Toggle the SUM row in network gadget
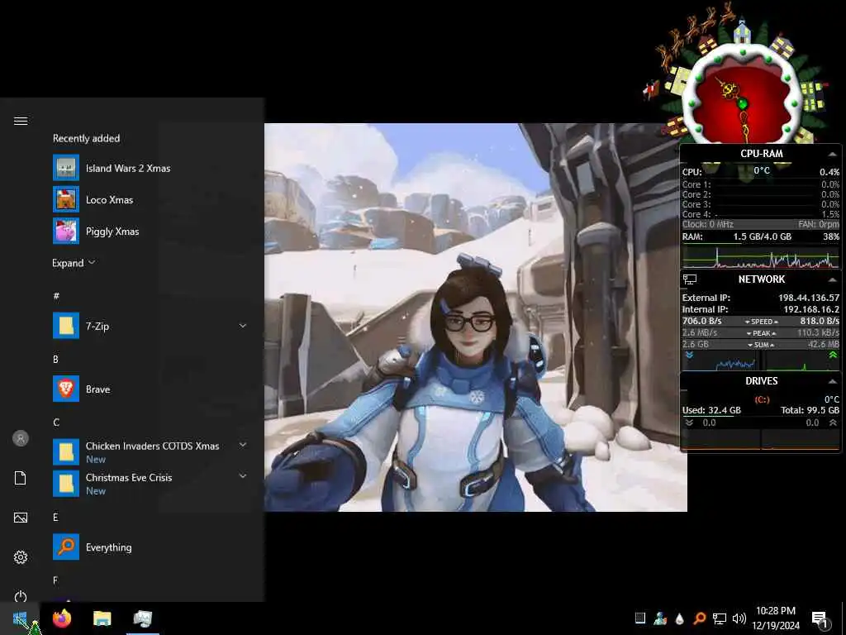Image resolution: width=846 pixels, height=635 pixels. [761, 345]
